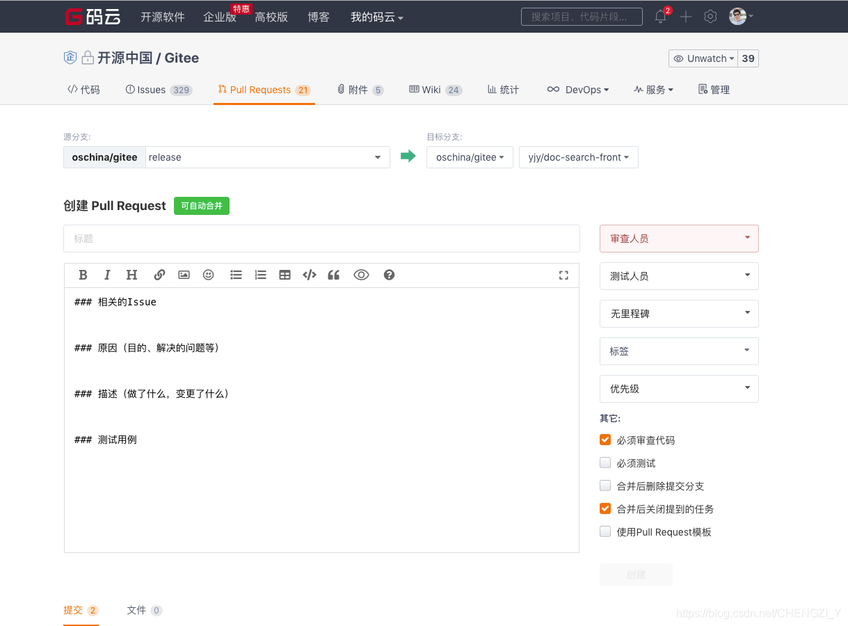The height and width of the screenshot is (626, 848).
Task: Click the 开源中国 owner link
Action: pos(125,58)
